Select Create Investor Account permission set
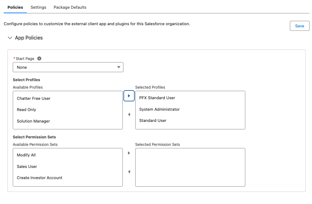This screenshot has width=312, height=204. coord(40,178)
